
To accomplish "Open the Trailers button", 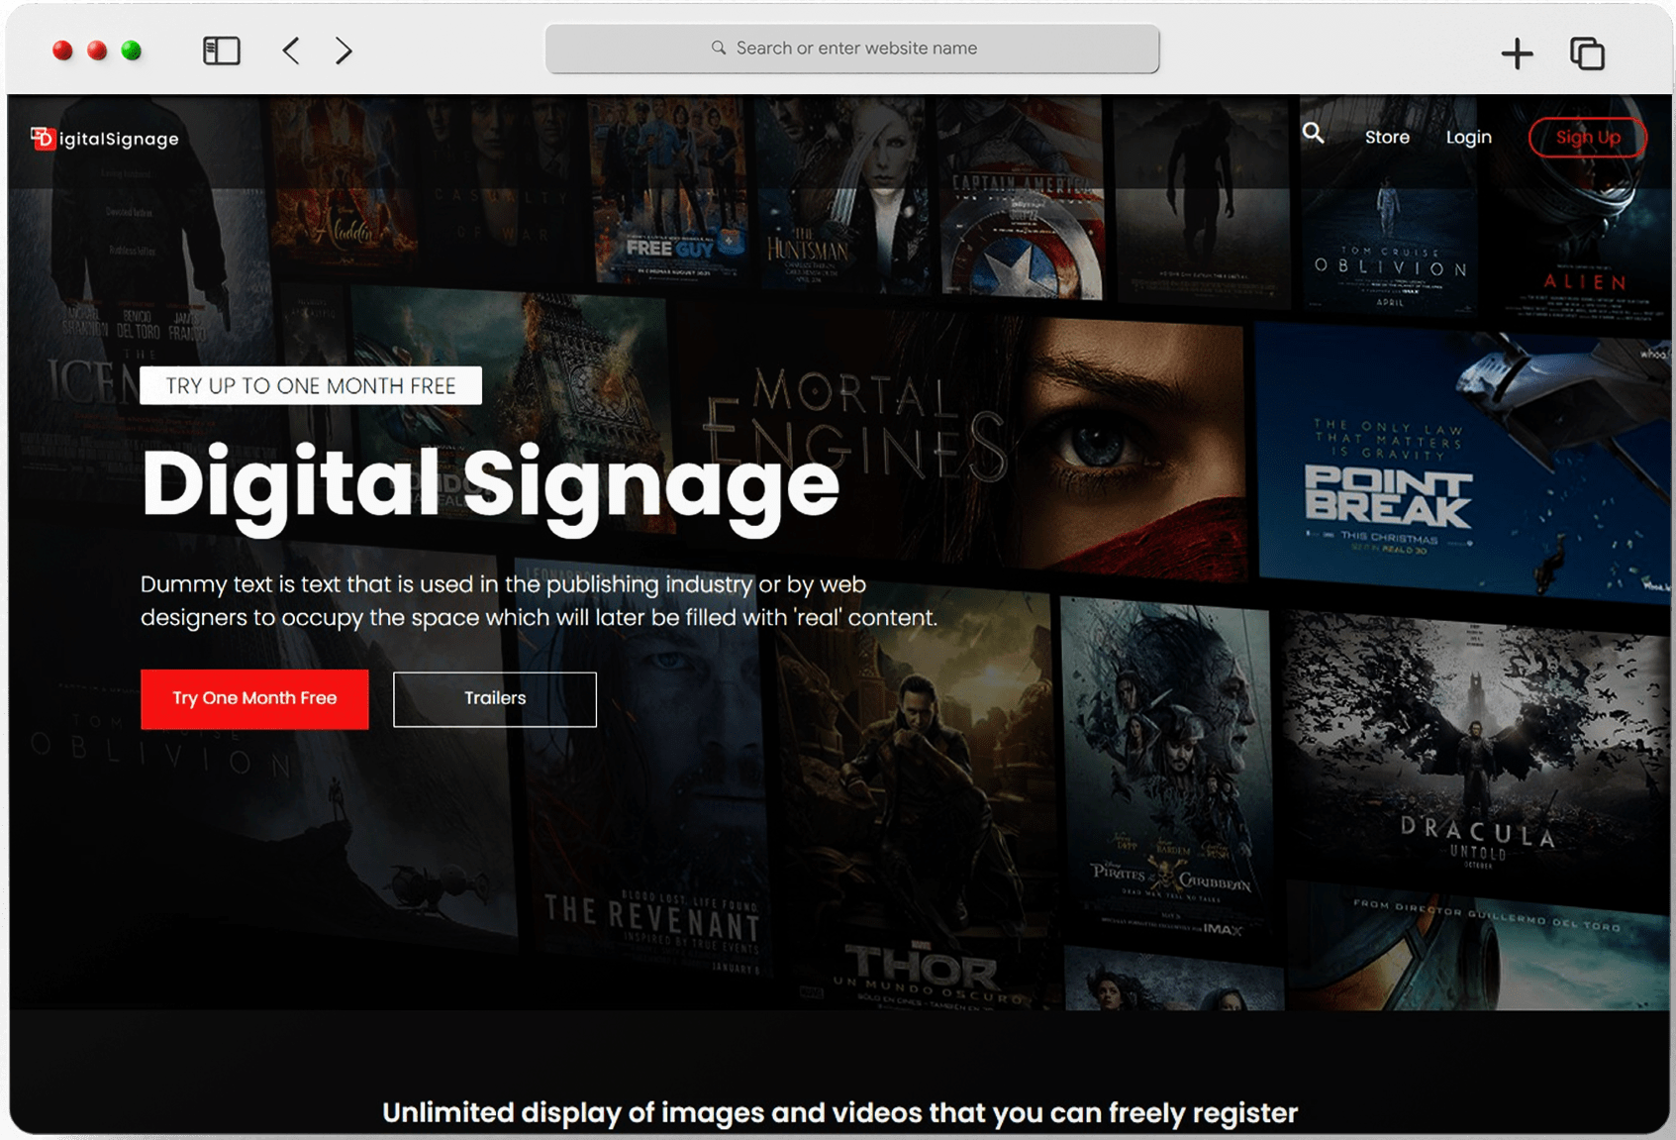I will tap(494, 699).
